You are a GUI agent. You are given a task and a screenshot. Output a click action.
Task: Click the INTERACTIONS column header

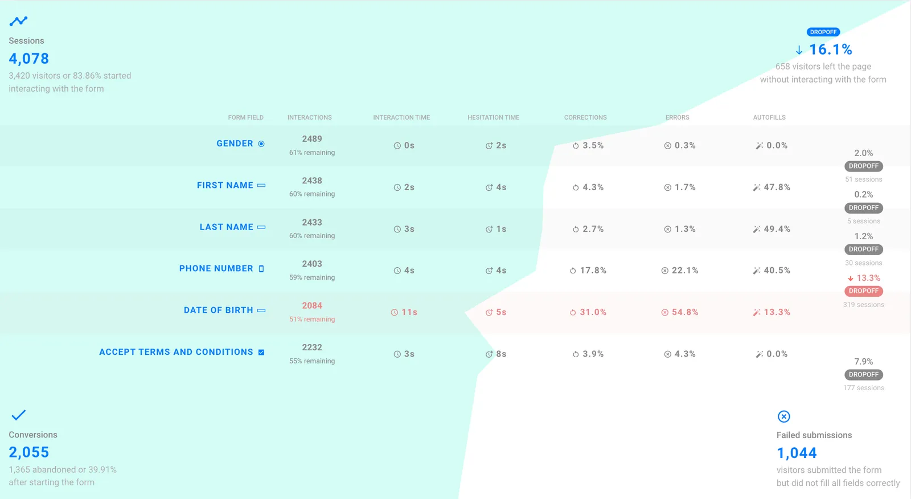(x=310, y=117)
